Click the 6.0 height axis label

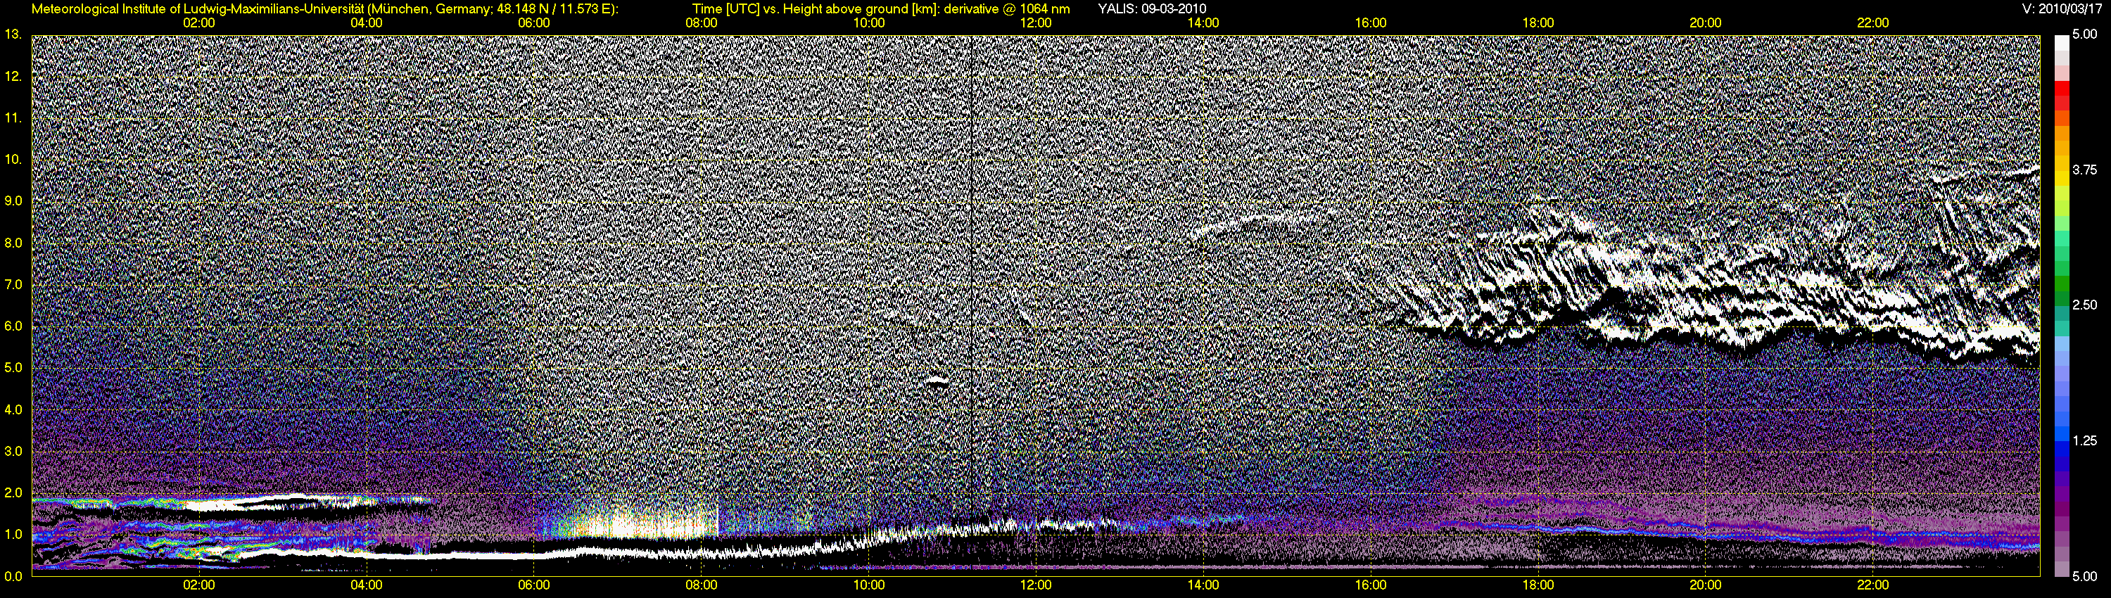point(13,326)
